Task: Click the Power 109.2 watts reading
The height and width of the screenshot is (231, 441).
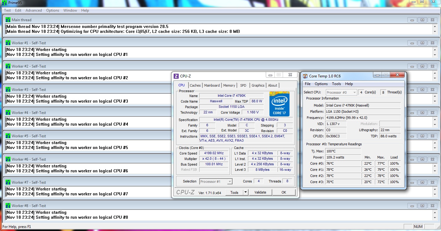Action: 343,157
